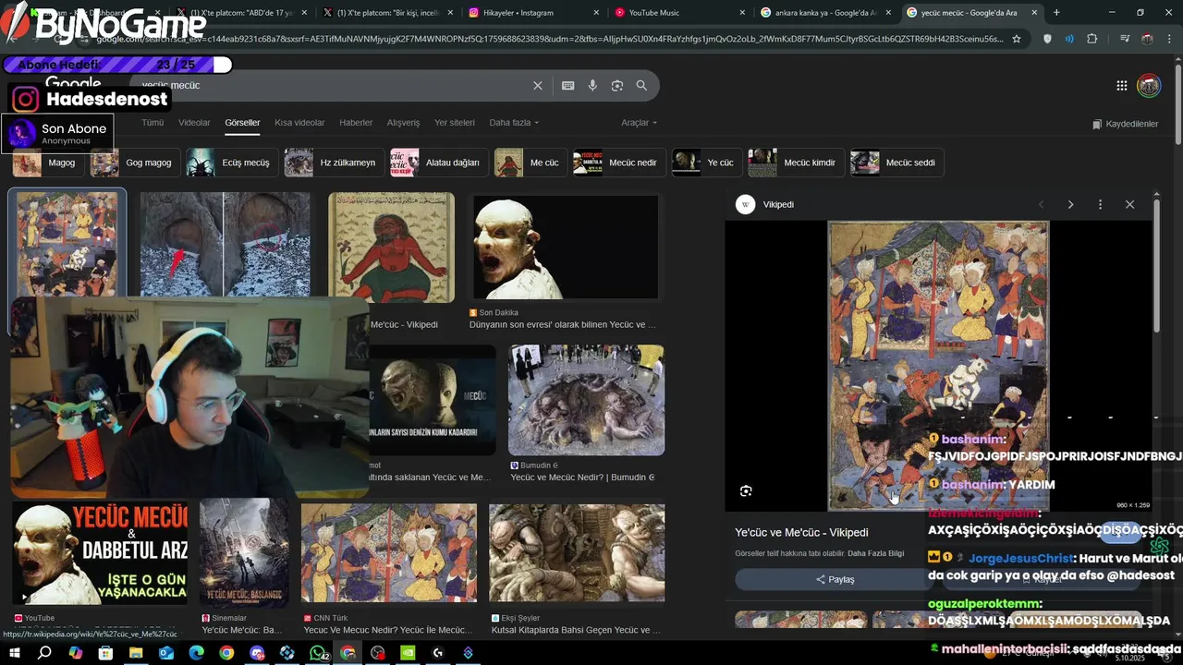
Task: Go to next image in preview panel
Action: pos(1071,204)
